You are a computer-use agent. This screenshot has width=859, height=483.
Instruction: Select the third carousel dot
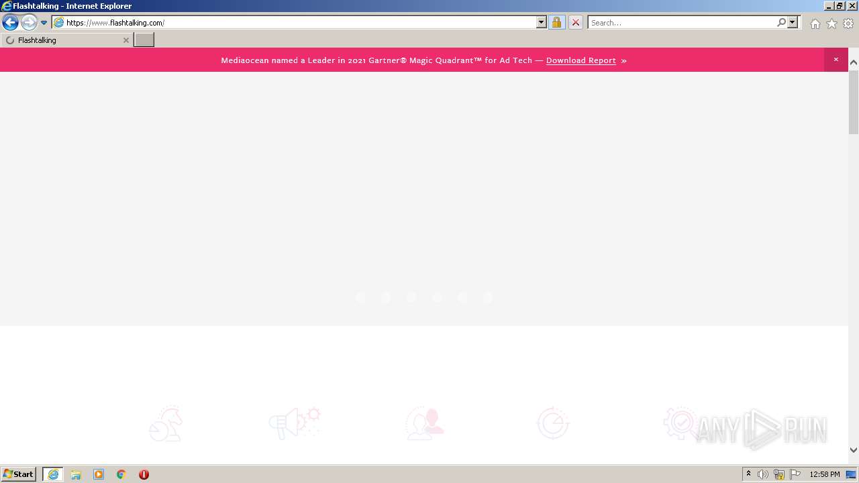coord(411,297)
